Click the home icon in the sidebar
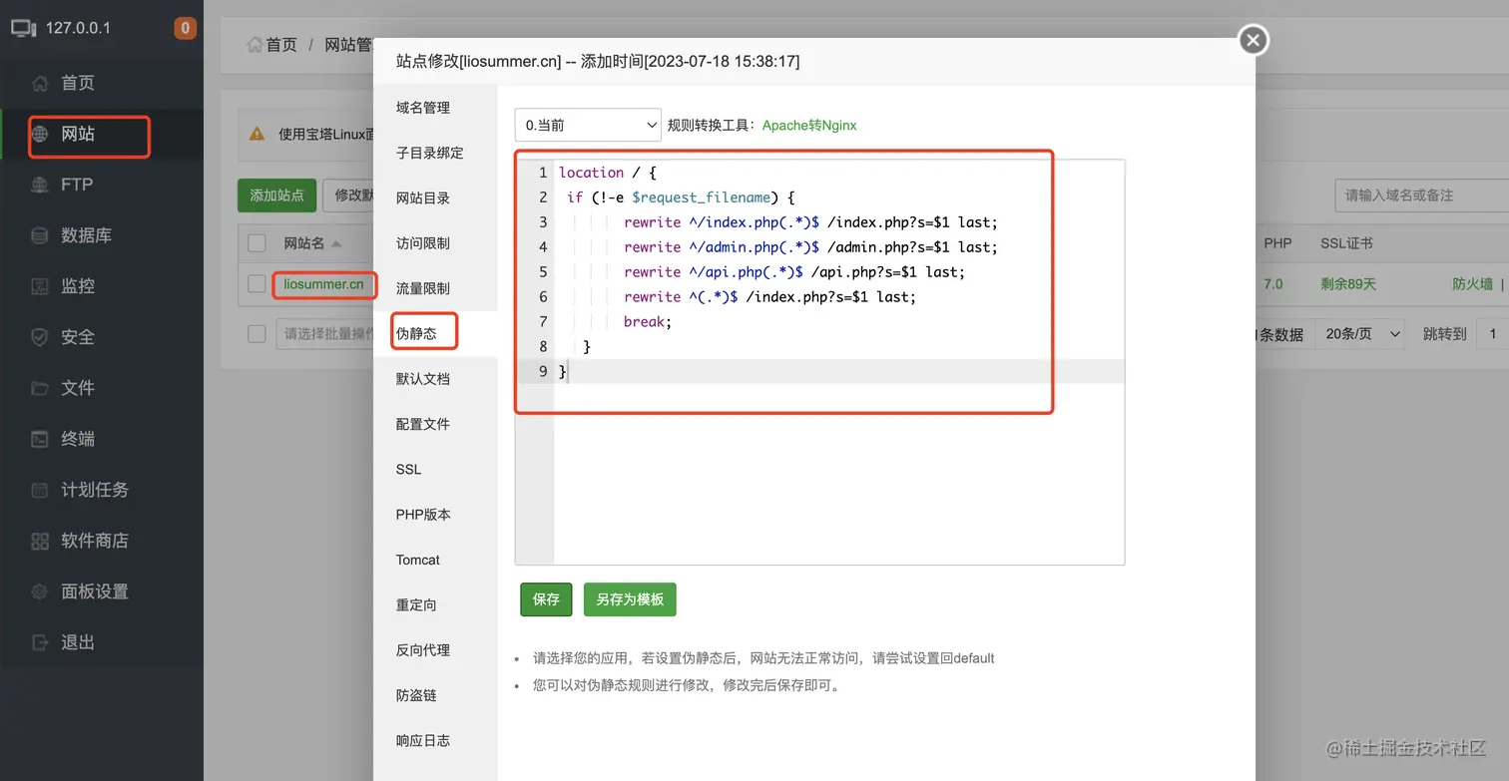This screenshot has height=781, width=1509. click(40, 83)
